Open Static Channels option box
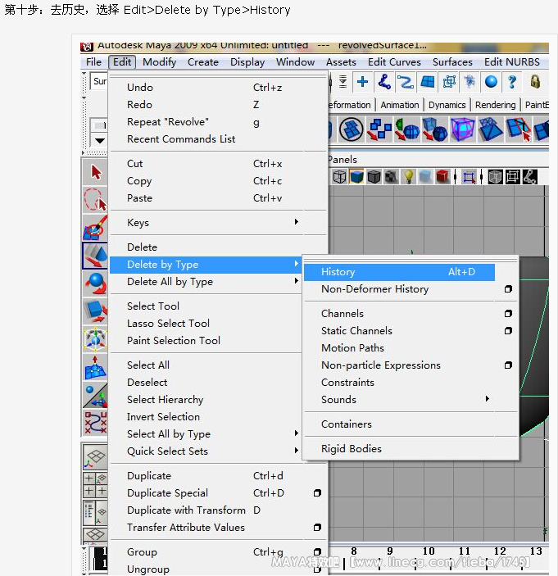The image size is (558, 576). (508, 331)
